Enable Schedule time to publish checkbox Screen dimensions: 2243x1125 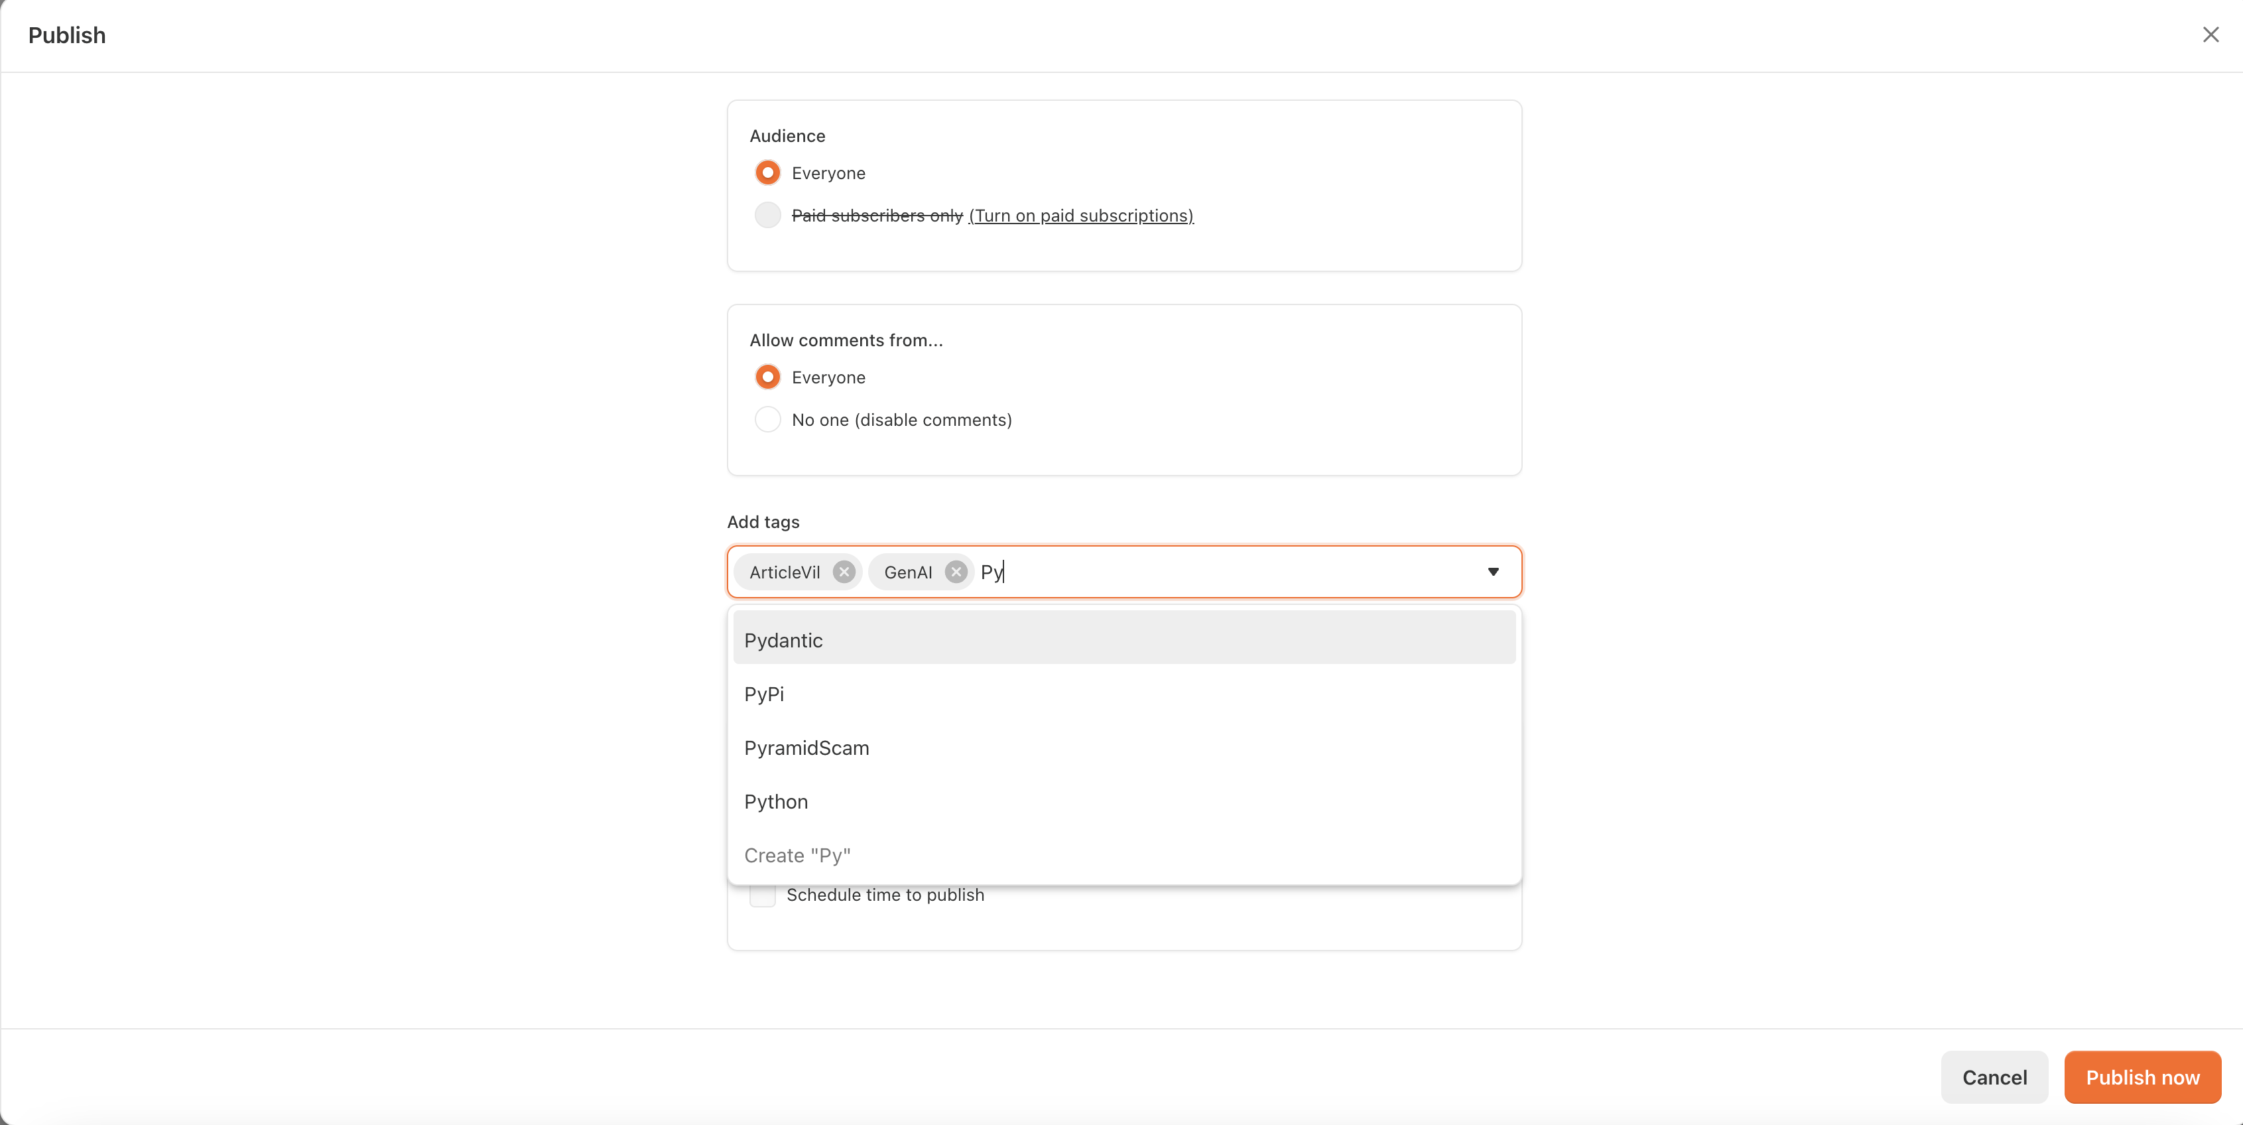click(762, 896)
